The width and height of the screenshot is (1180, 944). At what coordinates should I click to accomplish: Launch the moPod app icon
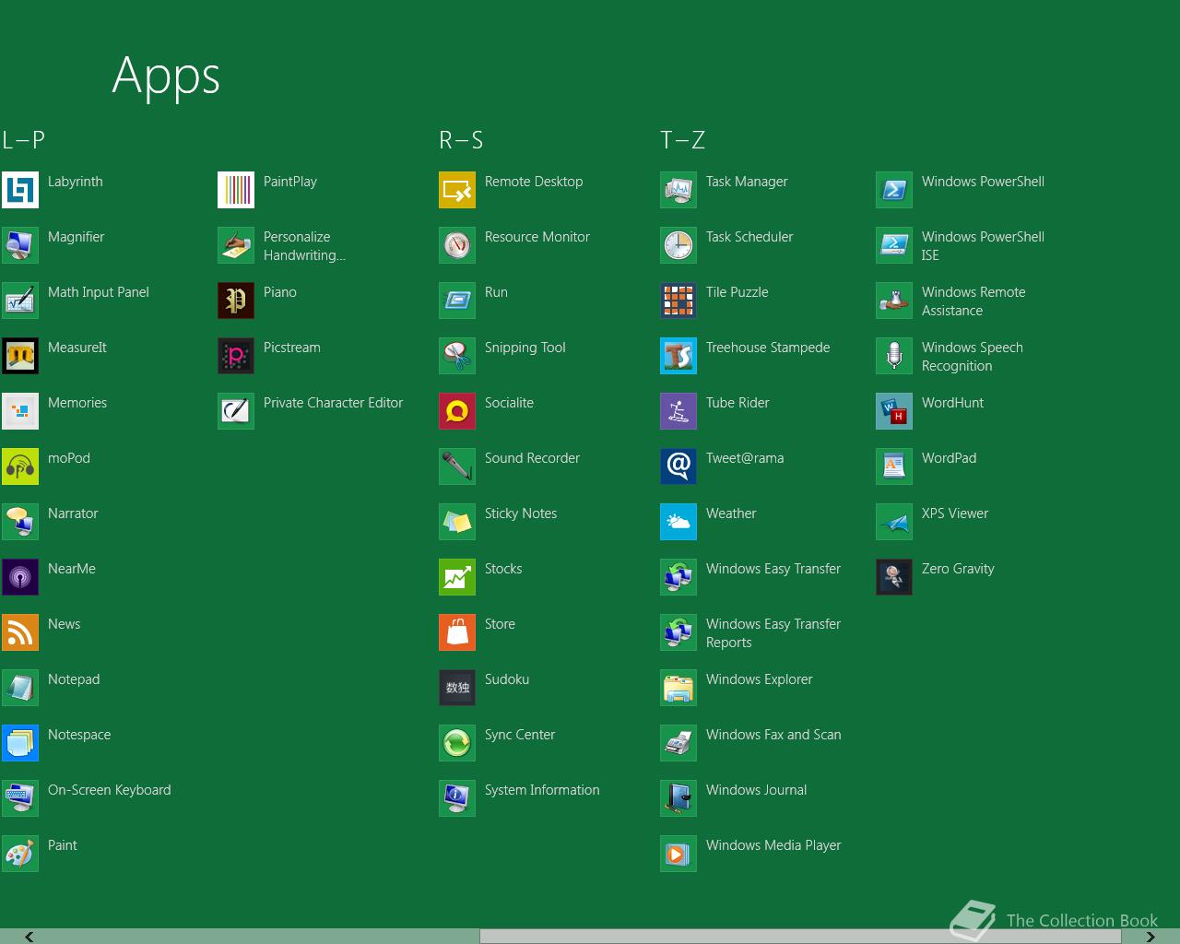[x=20, y=466]
